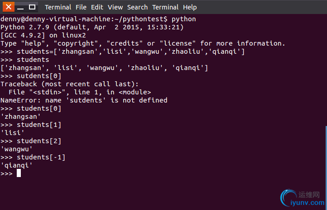Click the terminal cursor at the prompt

[x=19, y=173]
